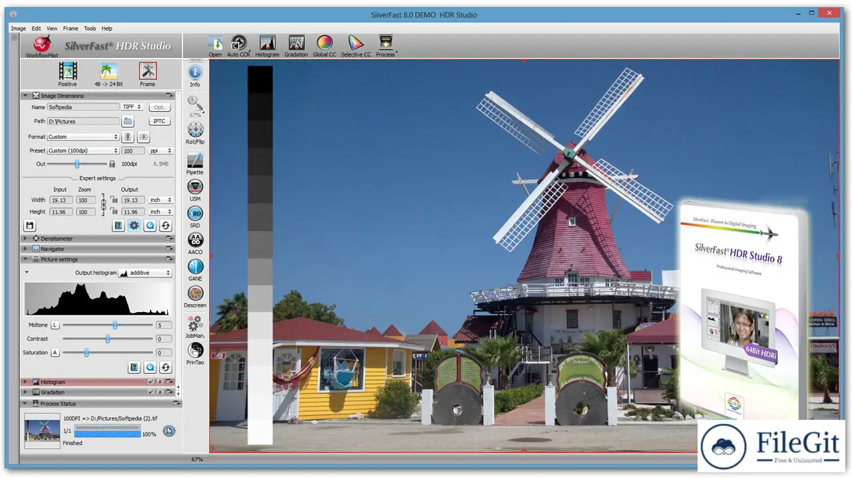The height and width of the screenshot is (479, 852).
Task: Open the Edit menu
Action: [36, 29]
